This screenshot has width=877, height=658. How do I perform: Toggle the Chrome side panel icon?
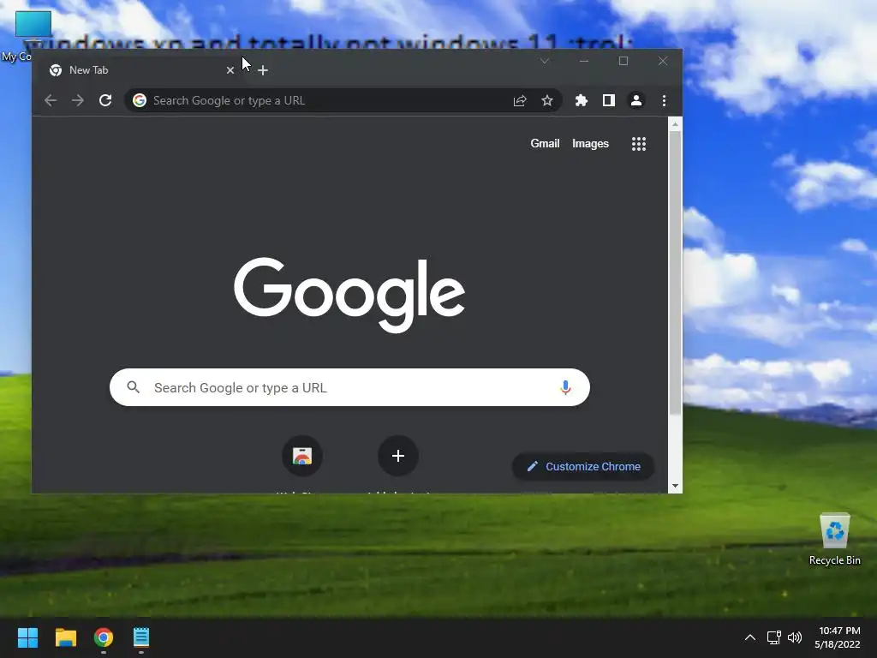pyautogui.click(x=609, y=100)
